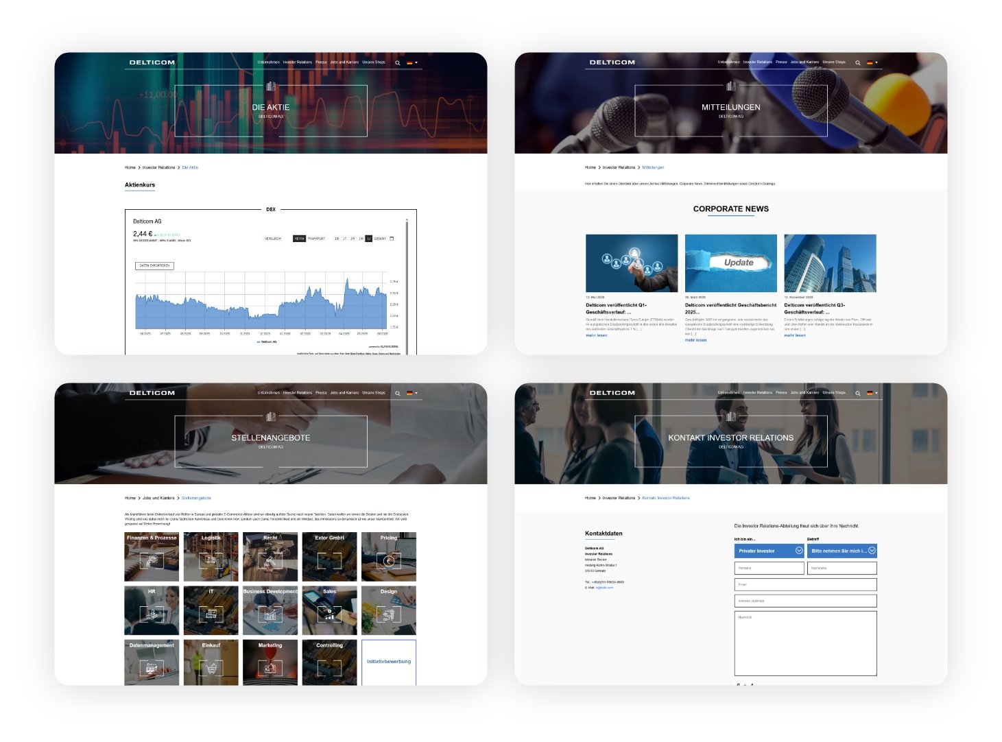This screenshot has width=1002, height=742.
Task: Click the email address link under Kontaktdaten
Action: [x=605, y=588]
